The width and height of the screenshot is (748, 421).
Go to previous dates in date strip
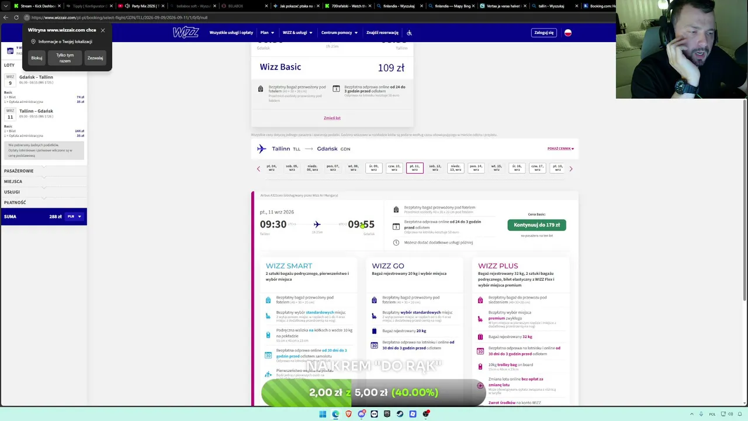click(x=258, y=168)
